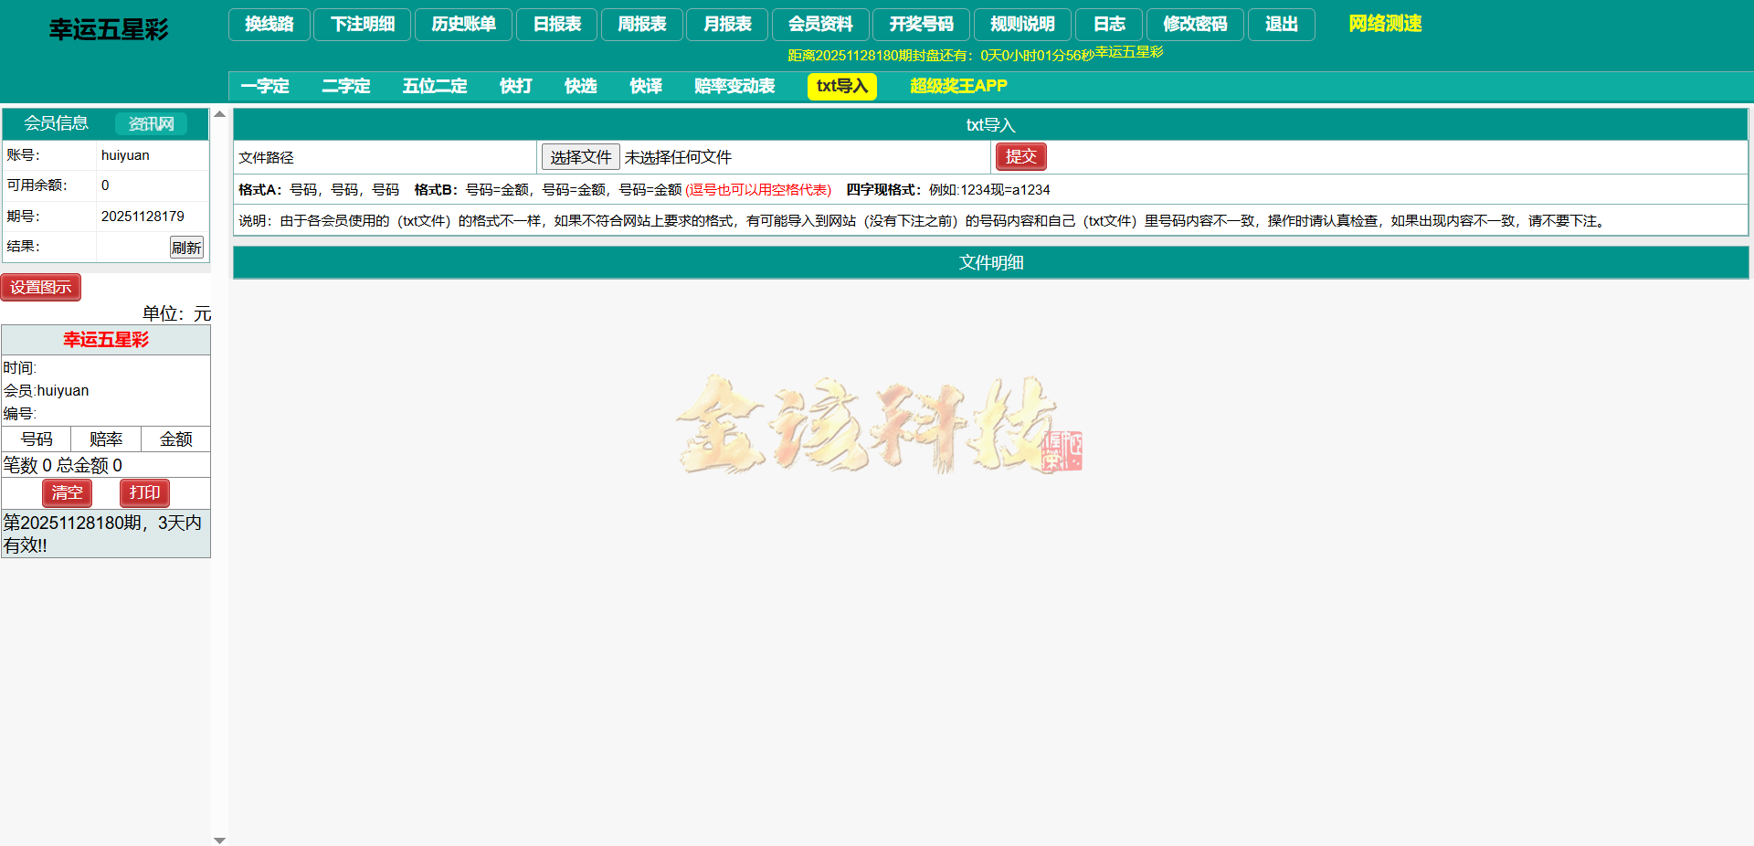
Task: Submit the file with 提交 button
Action: click(x=1020, y=156)
